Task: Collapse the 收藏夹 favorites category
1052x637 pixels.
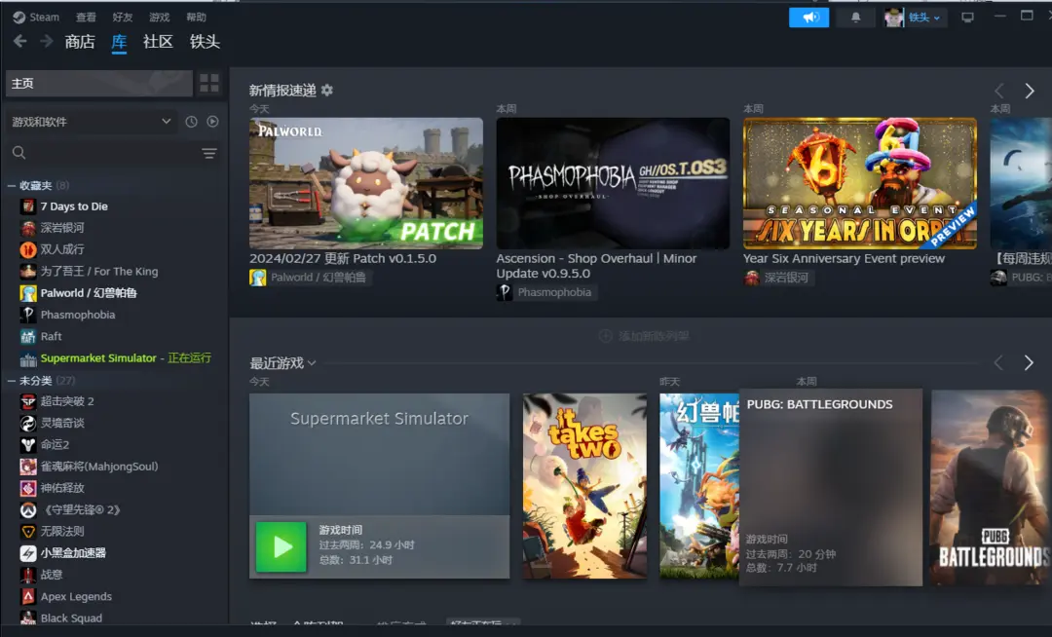Action: [x=12, y=185]
